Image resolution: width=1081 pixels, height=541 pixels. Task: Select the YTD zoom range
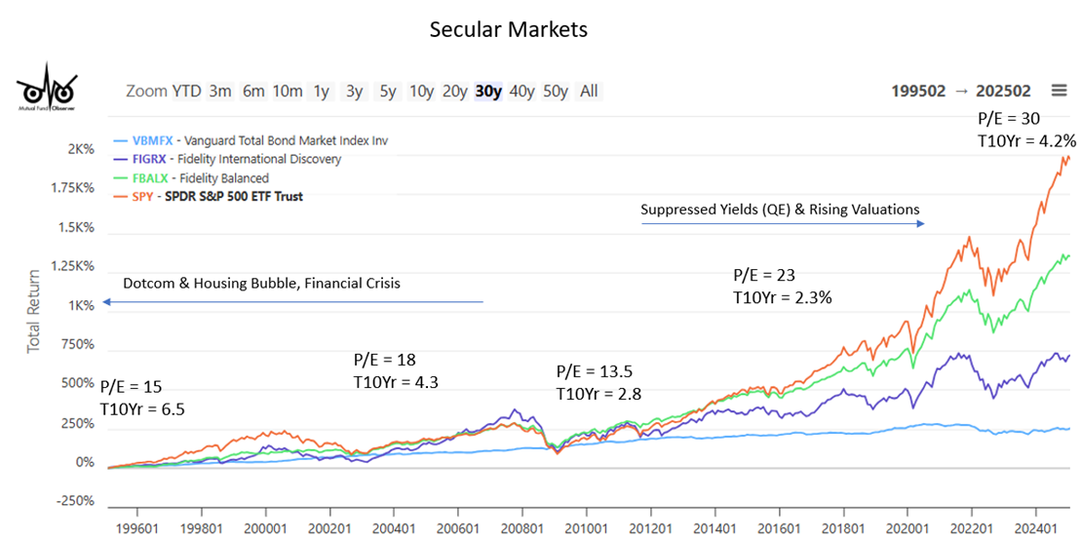(186, 92)
